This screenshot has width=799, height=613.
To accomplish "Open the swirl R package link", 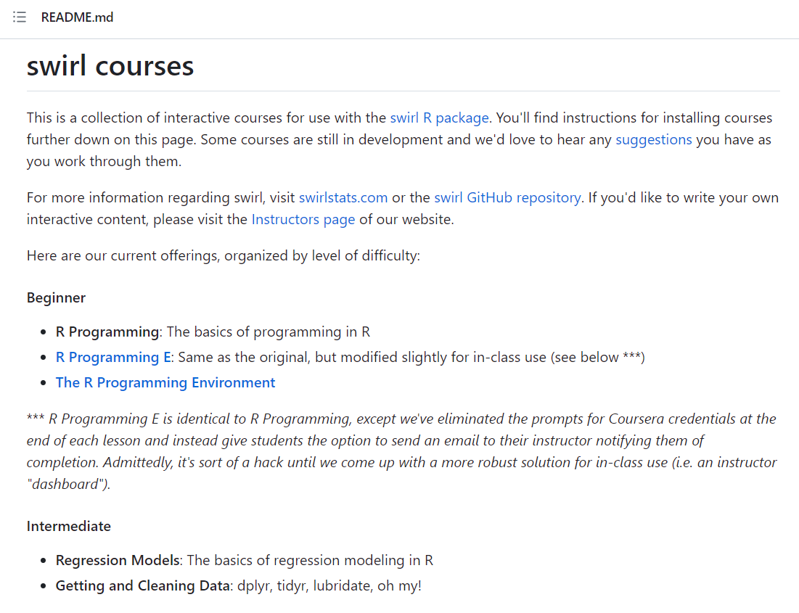I will (439, 118).
